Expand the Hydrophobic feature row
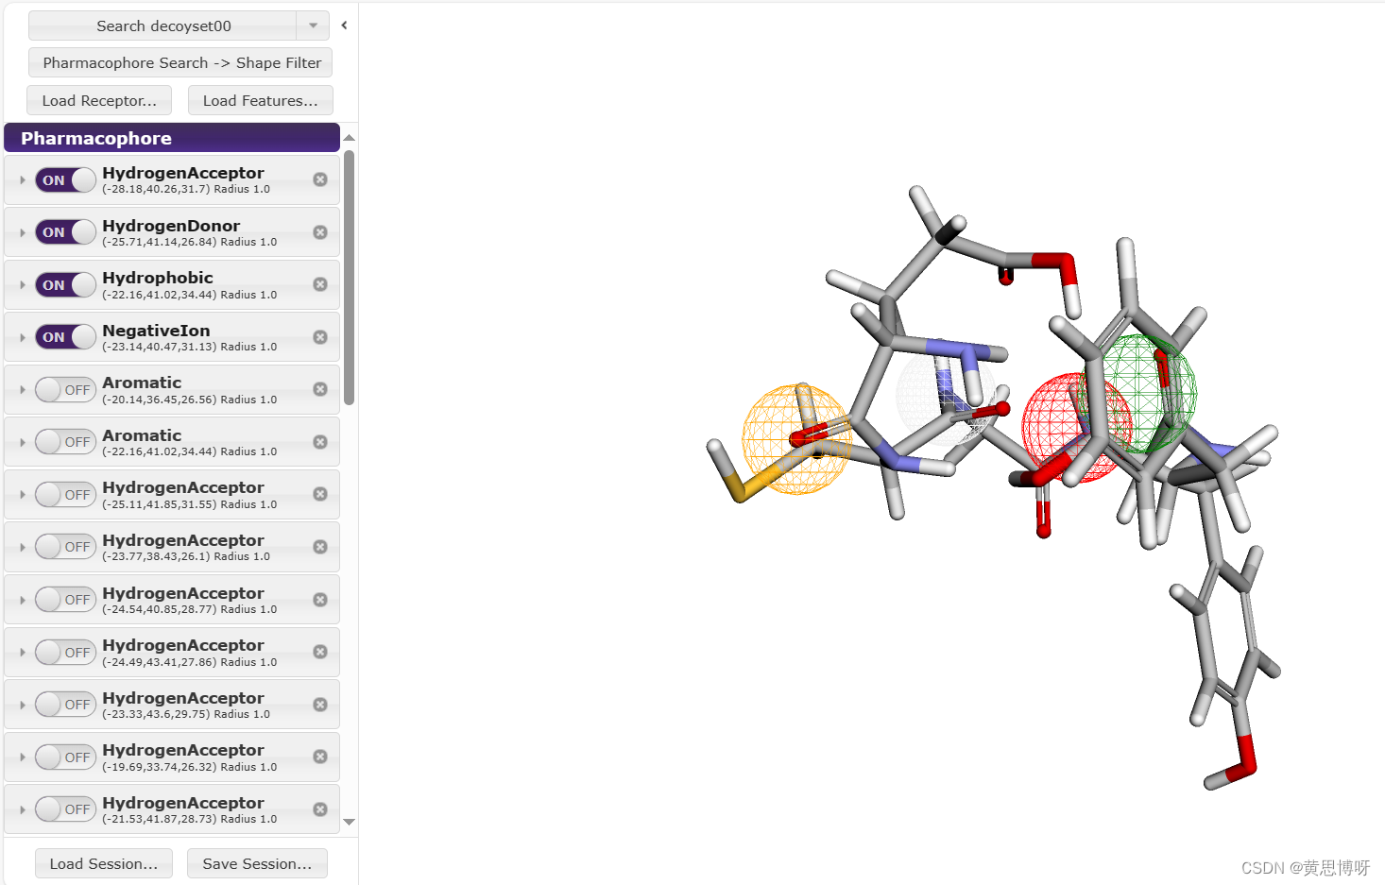Viewport: 1385px width, 885px height. [22, 284]
